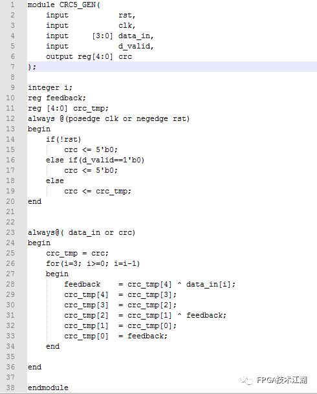Image resolution: width=317 pixels, height=394 pixels.
Task: Click the else if d_valid condition
Action: (x=95, y=160)
